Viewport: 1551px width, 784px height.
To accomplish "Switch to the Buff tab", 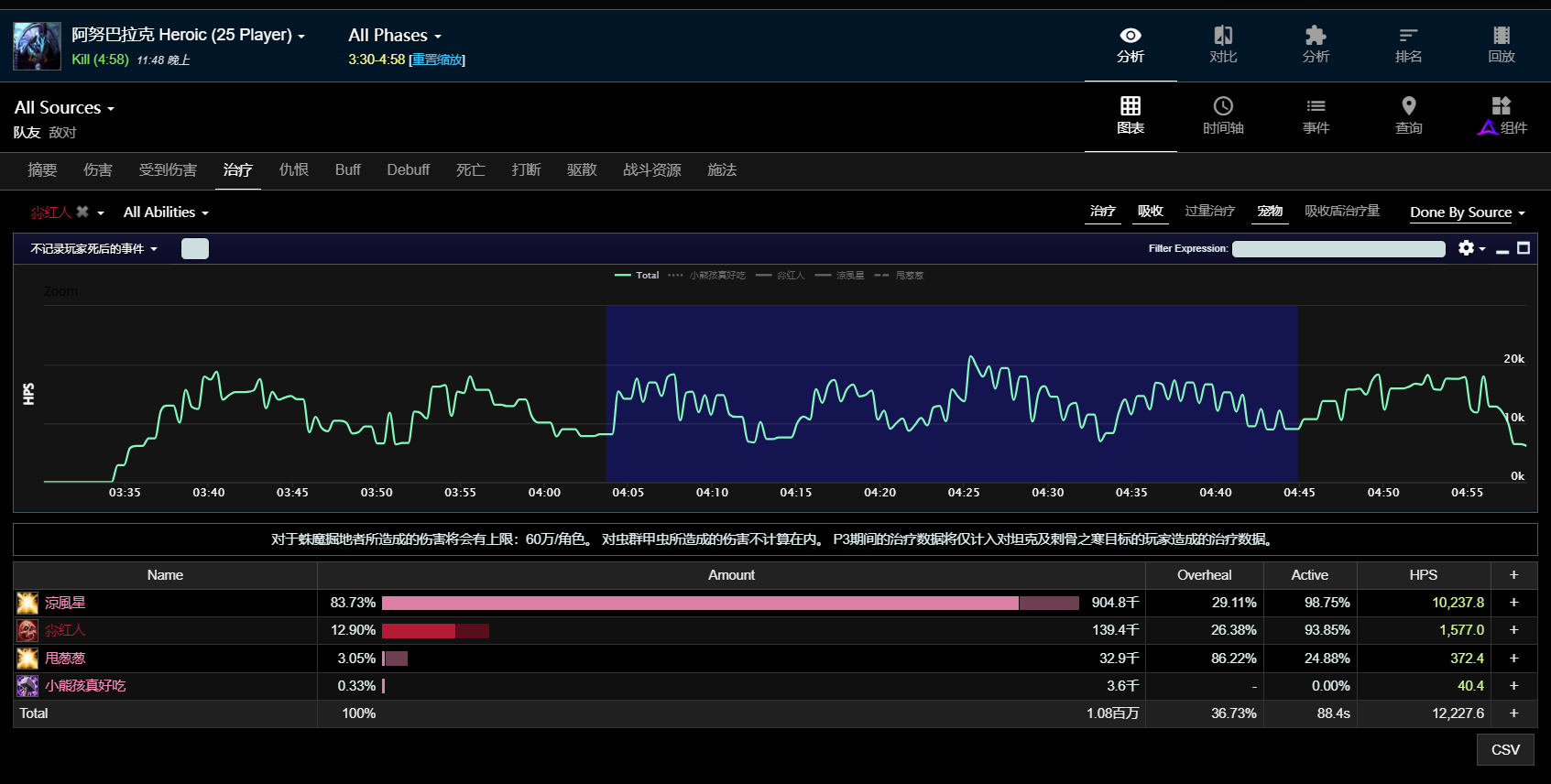I will [x=348, y=170].
